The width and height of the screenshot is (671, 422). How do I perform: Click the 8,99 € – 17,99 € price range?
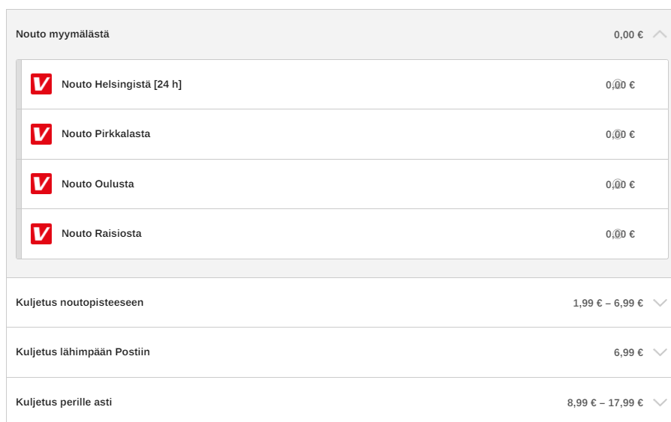coord(605,403)
